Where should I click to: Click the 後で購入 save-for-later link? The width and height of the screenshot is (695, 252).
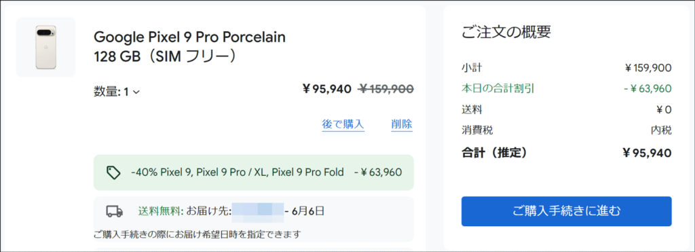[343, 124]
